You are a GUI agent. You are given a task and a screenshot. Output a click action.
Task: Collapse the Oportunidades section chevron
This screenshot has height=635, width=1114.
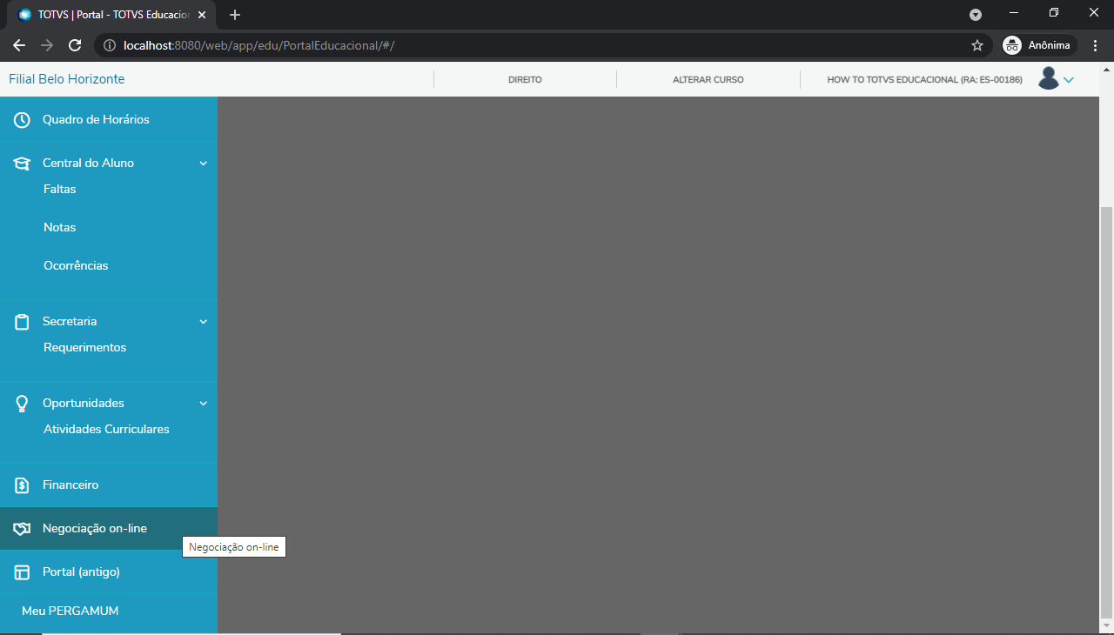pos(204,404)
